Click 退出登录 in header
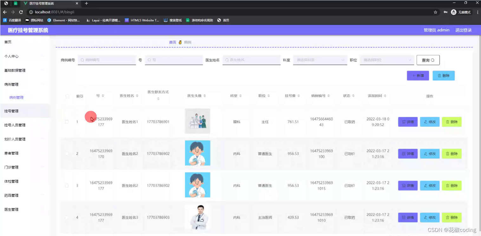The width and height of the screenshot is (481, 236). (464, 30)
